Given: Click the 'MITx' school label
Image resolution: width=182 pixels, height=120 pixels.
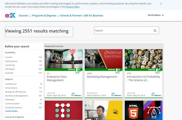Looking at the screenshot, I should coord(129,73).
